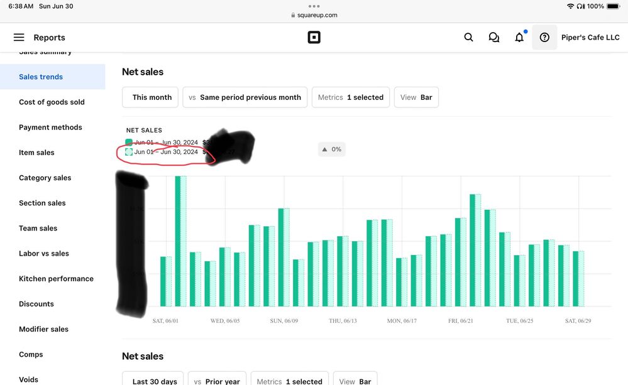Image resolution: width=628 pixels, height=385 pixels.
Task: Toggle the dashed comparison period legend
Action: 129,152
